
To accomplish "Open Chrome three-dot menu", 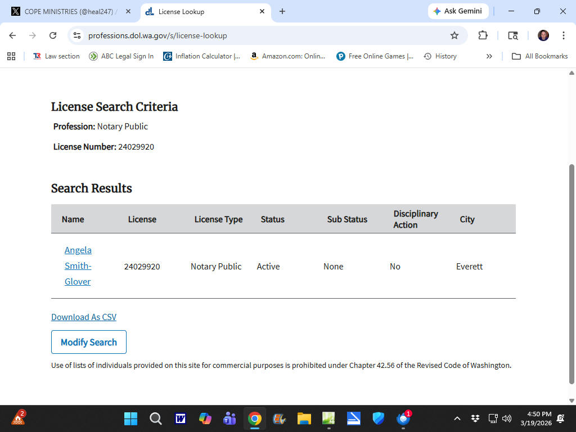I will pos(563,35).
